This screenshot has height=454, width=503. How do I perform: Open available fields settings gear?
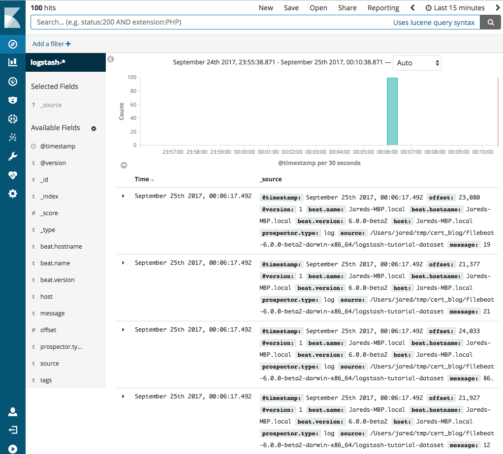(94, 128)
